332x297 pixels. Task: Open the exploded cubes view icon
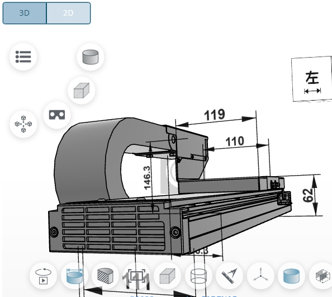pos(23,124)
